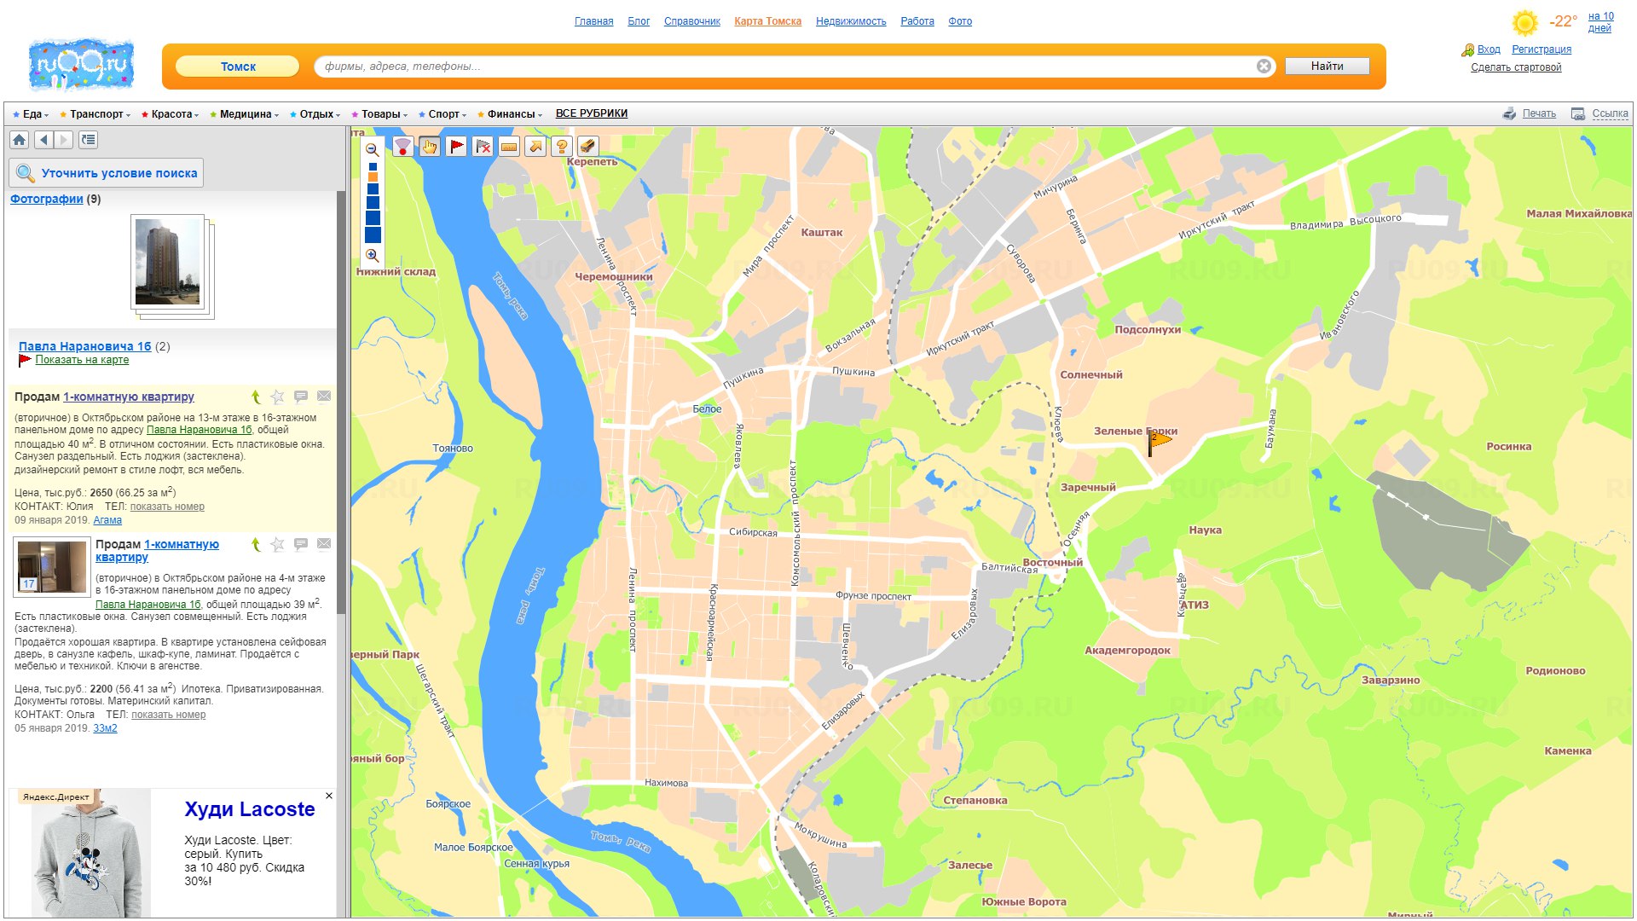This screenshot has height=921, width=1637.
Task: Click envelope icon on second listing
Action: [324, 544]
